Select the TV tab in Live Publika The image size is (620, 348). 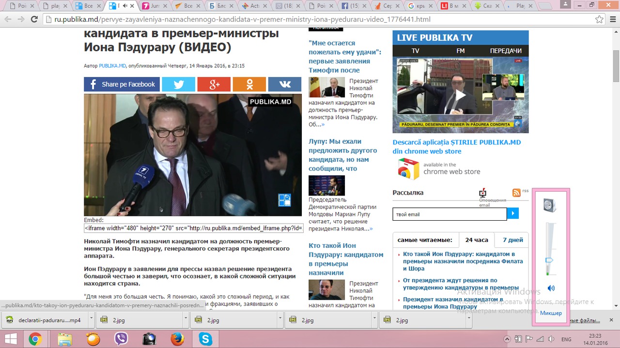pyautogui.click(x=415, y=51)
